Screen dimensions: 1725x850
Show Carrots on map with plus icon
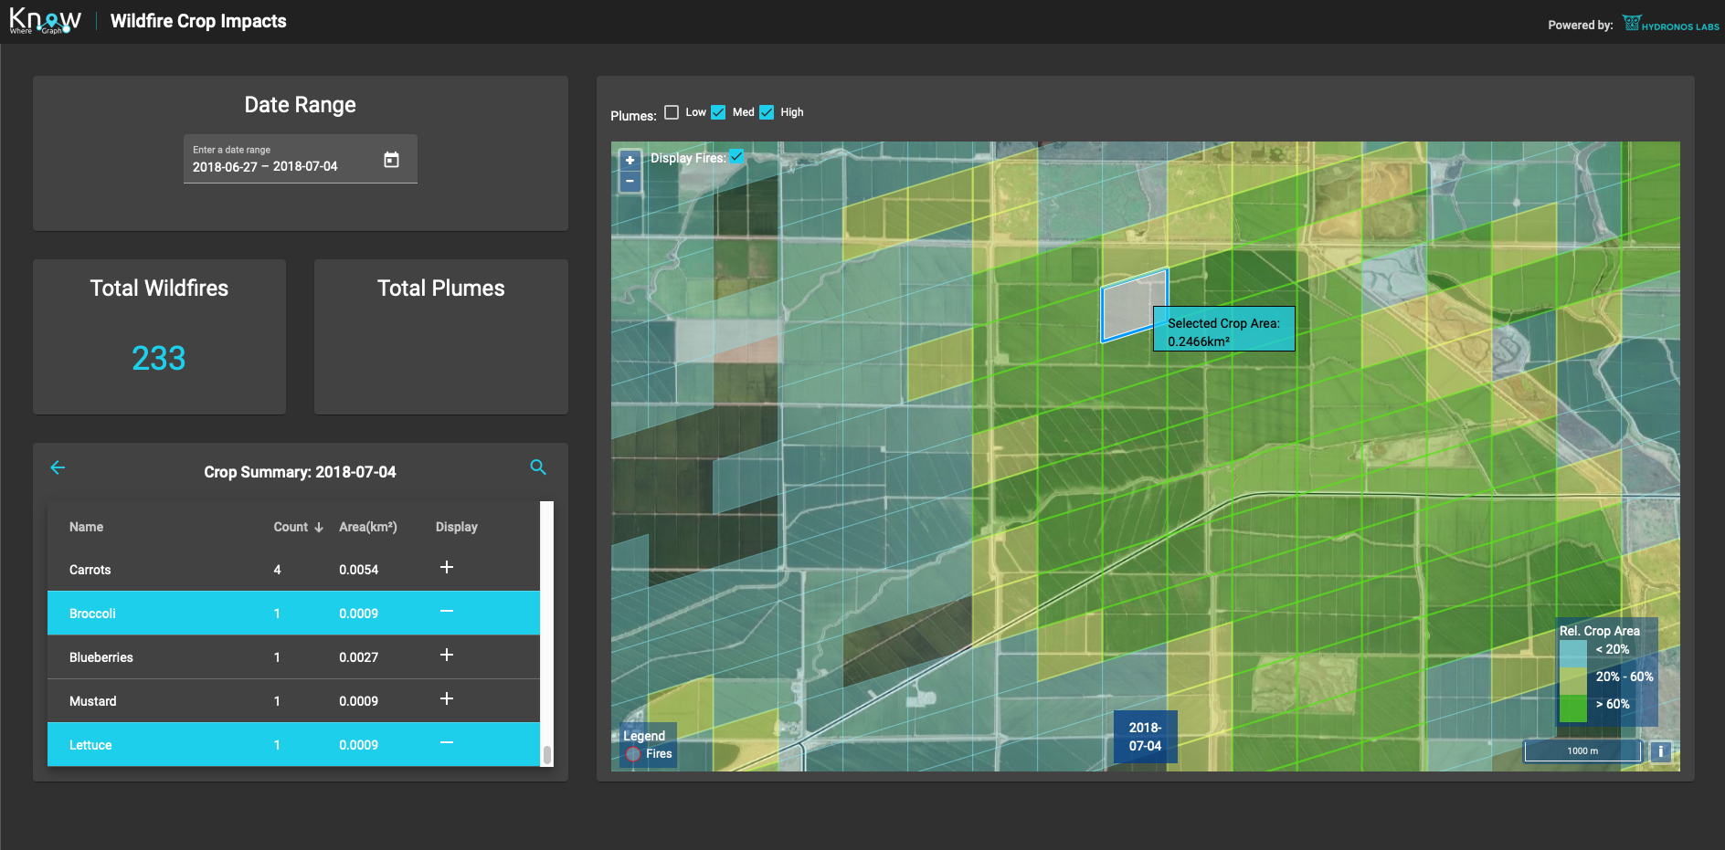click(447, 567)
